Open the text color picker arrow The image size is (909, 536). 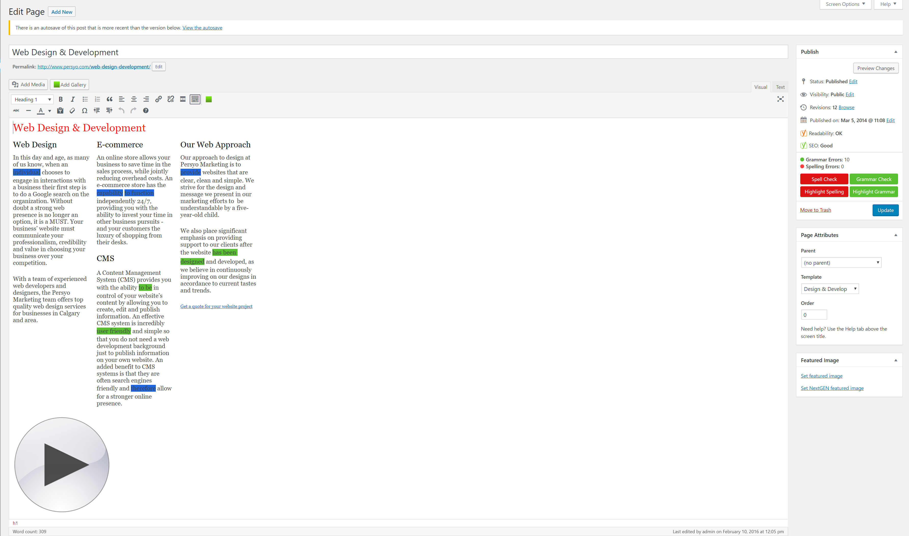click(x=49, y=111)
